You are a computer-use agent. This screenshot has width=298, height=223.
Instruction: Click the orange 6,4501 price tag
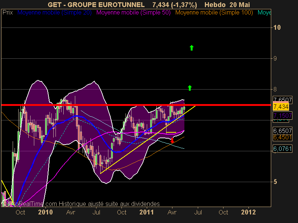click(282, 137)
